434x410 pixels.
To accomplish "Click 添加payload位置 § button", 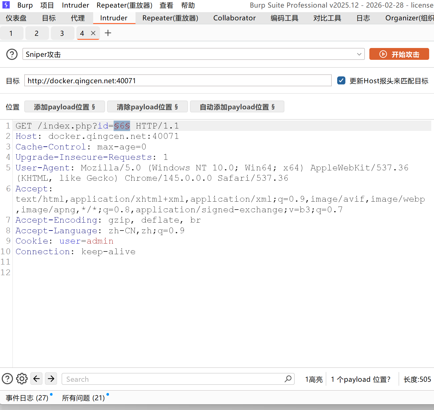I will [x=64, y=107].
